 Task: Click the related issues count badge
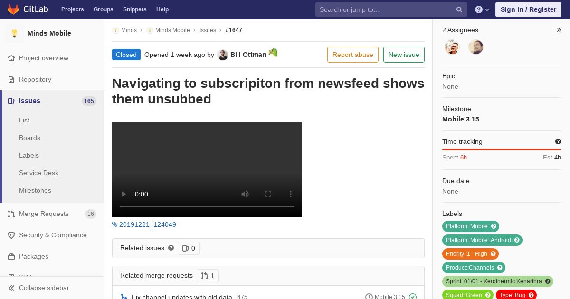point(189,248)
